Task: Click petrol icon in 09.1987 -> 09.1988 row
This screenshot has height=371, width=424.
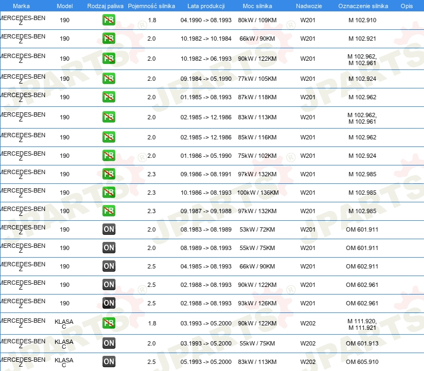Action: (x=108, y=211)
